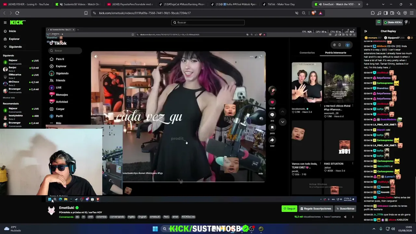Open Brave Shields lion icon
The height and width of the screenshot is (234, 416).
click(x=313, y=13)
